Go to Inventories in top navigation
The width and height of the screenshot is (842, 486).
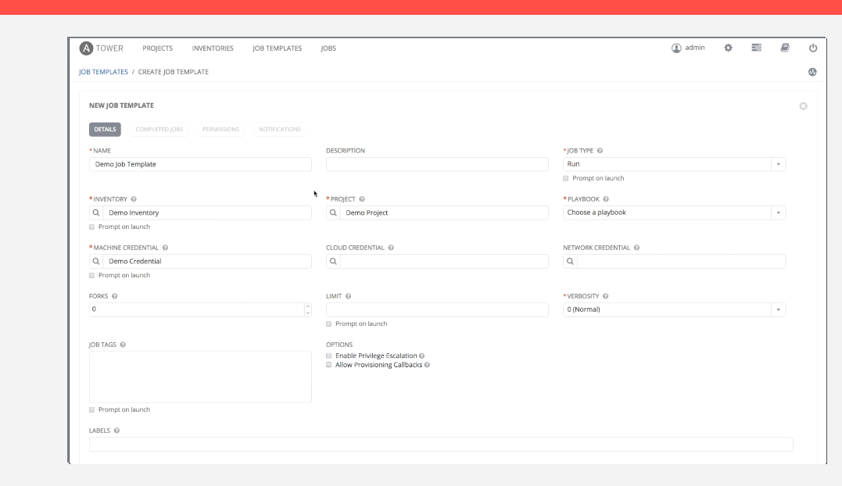[x=213, y=48]
